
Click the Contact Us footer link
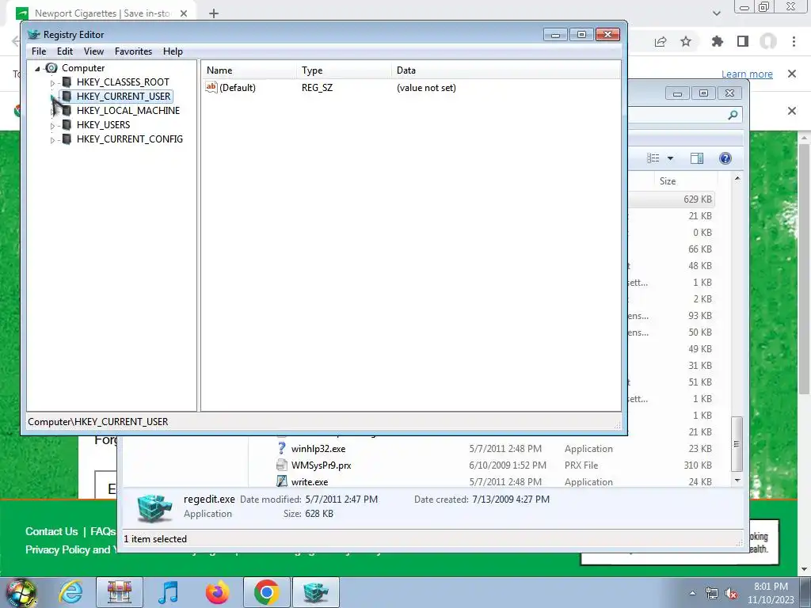tap(51, 531)
